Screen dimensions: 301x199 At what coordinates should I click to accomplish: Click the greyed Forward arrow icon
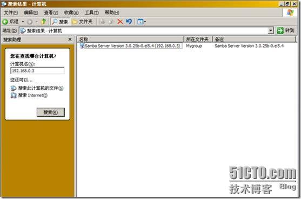30,22
